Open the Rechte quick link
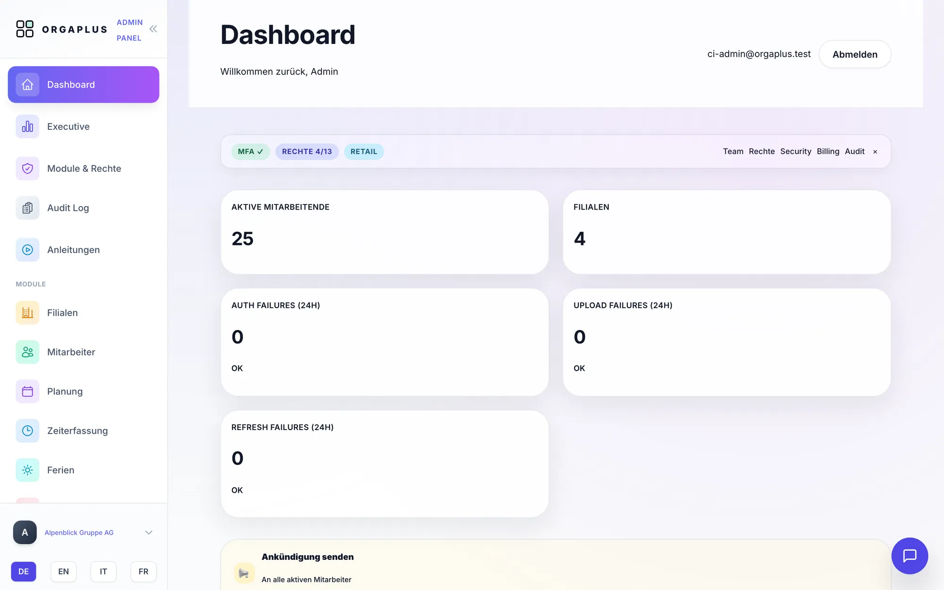 click(762, 152)
